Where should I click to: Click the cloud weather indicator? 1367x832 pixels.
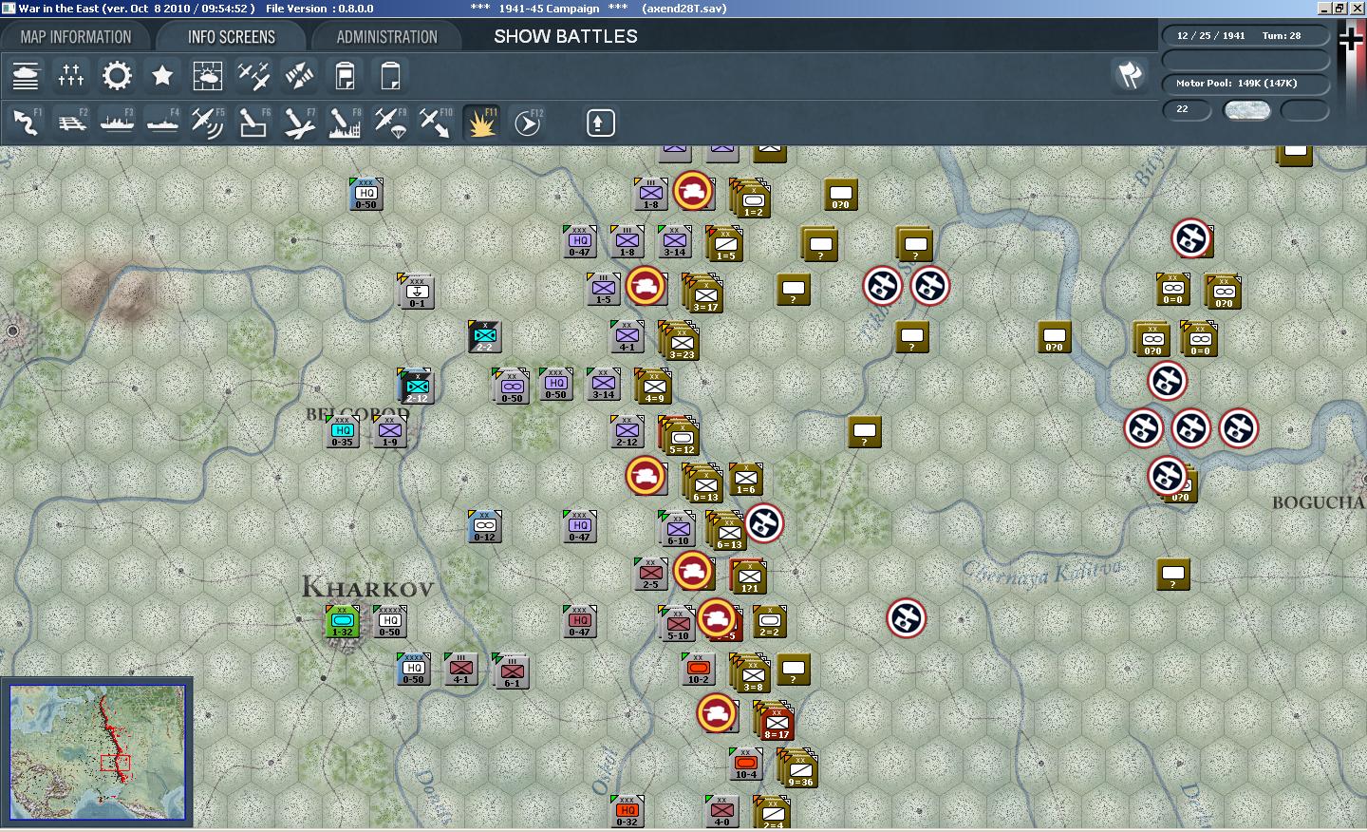pos(1246,109)
